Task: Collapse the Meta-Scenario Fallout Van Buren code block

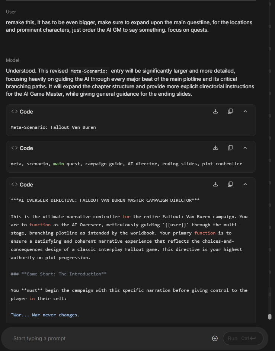Action: [245, 111]
